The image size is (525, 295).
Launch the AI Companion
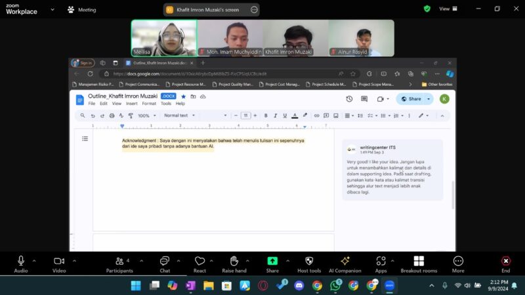tap(345, 261)
